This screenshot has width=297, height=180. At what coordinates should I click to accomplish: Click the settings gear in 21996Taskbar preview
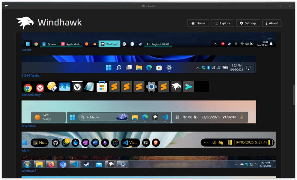(169, 67)
